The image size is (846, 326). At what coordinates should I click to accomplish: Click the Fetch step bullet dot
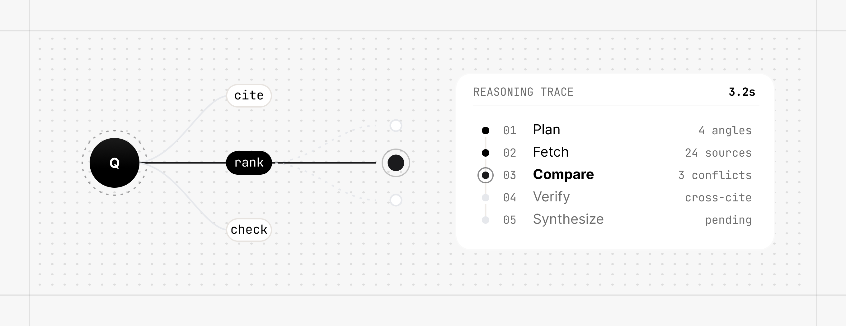tap(485, 153)
